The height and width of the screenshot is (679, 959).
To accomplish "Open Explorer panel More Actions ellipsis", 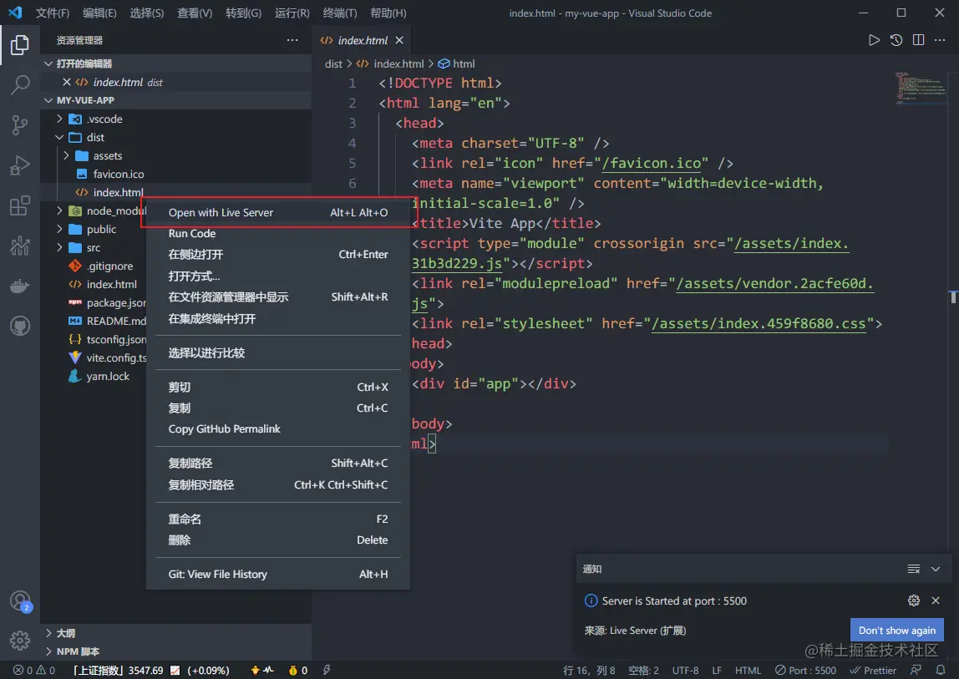I will point(292,40).
